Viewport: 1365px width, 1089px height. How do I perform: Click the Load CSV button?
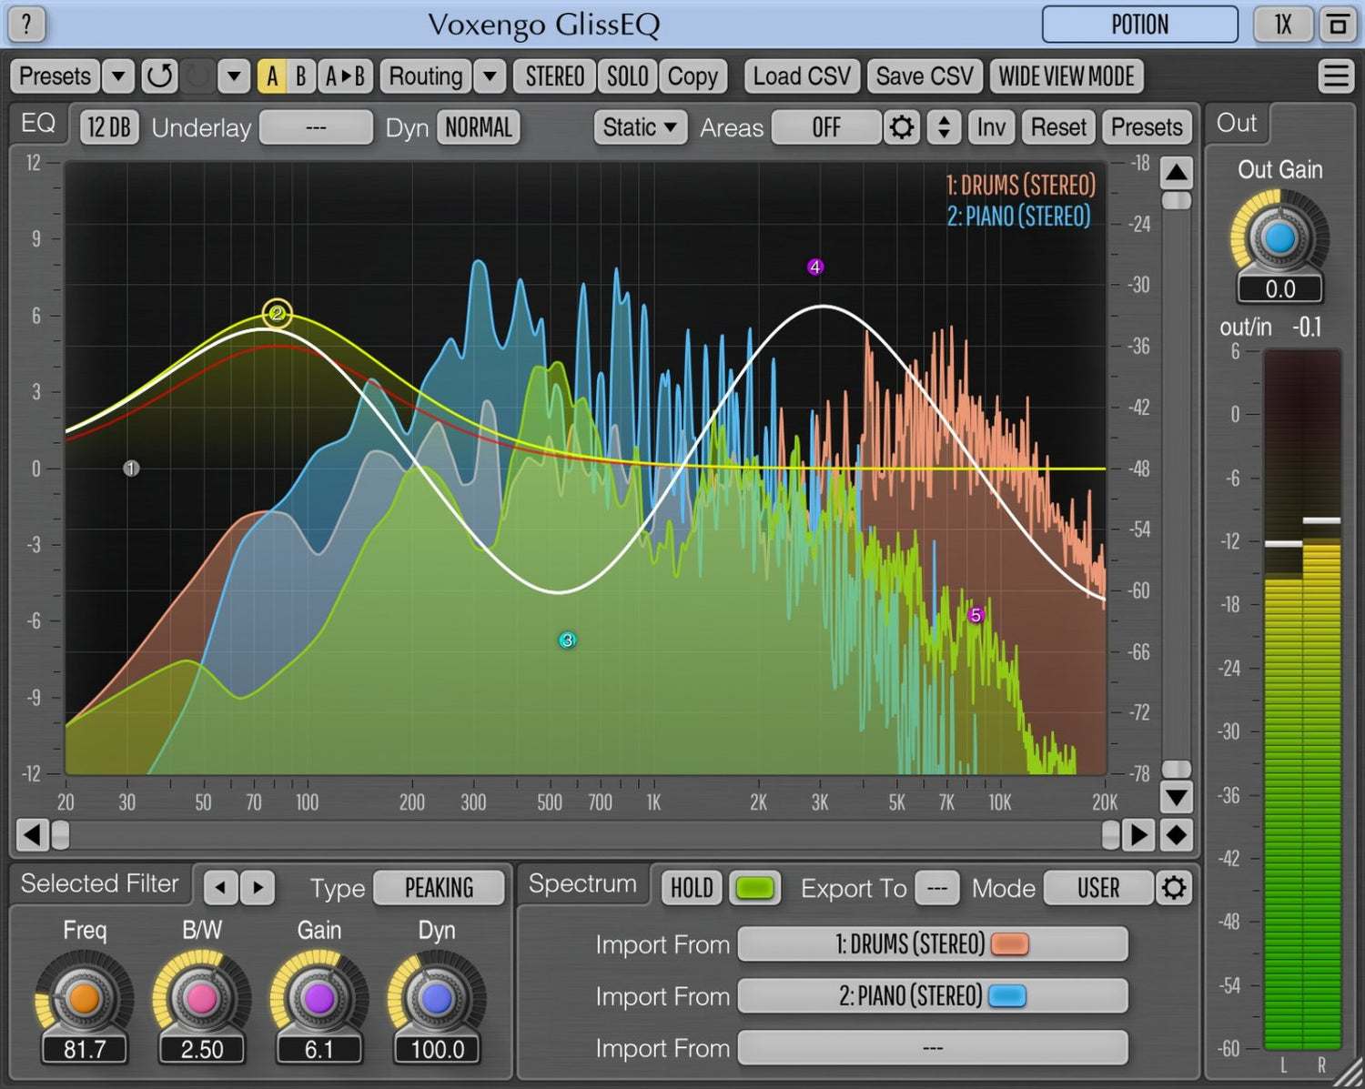[801, 76]
